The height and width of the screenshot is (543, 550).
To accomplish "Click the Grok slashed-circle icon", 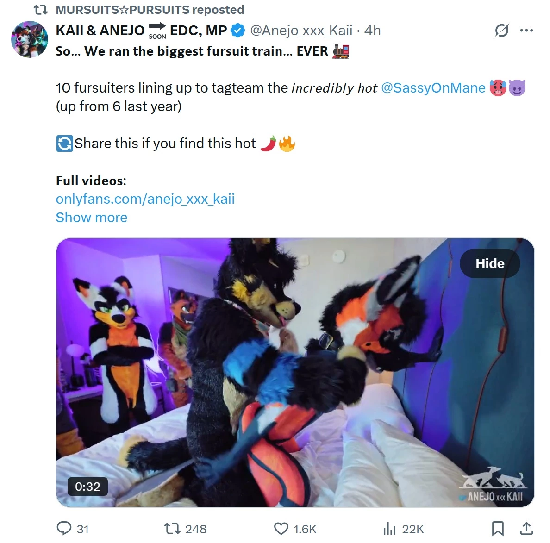I will coord(501,31).
